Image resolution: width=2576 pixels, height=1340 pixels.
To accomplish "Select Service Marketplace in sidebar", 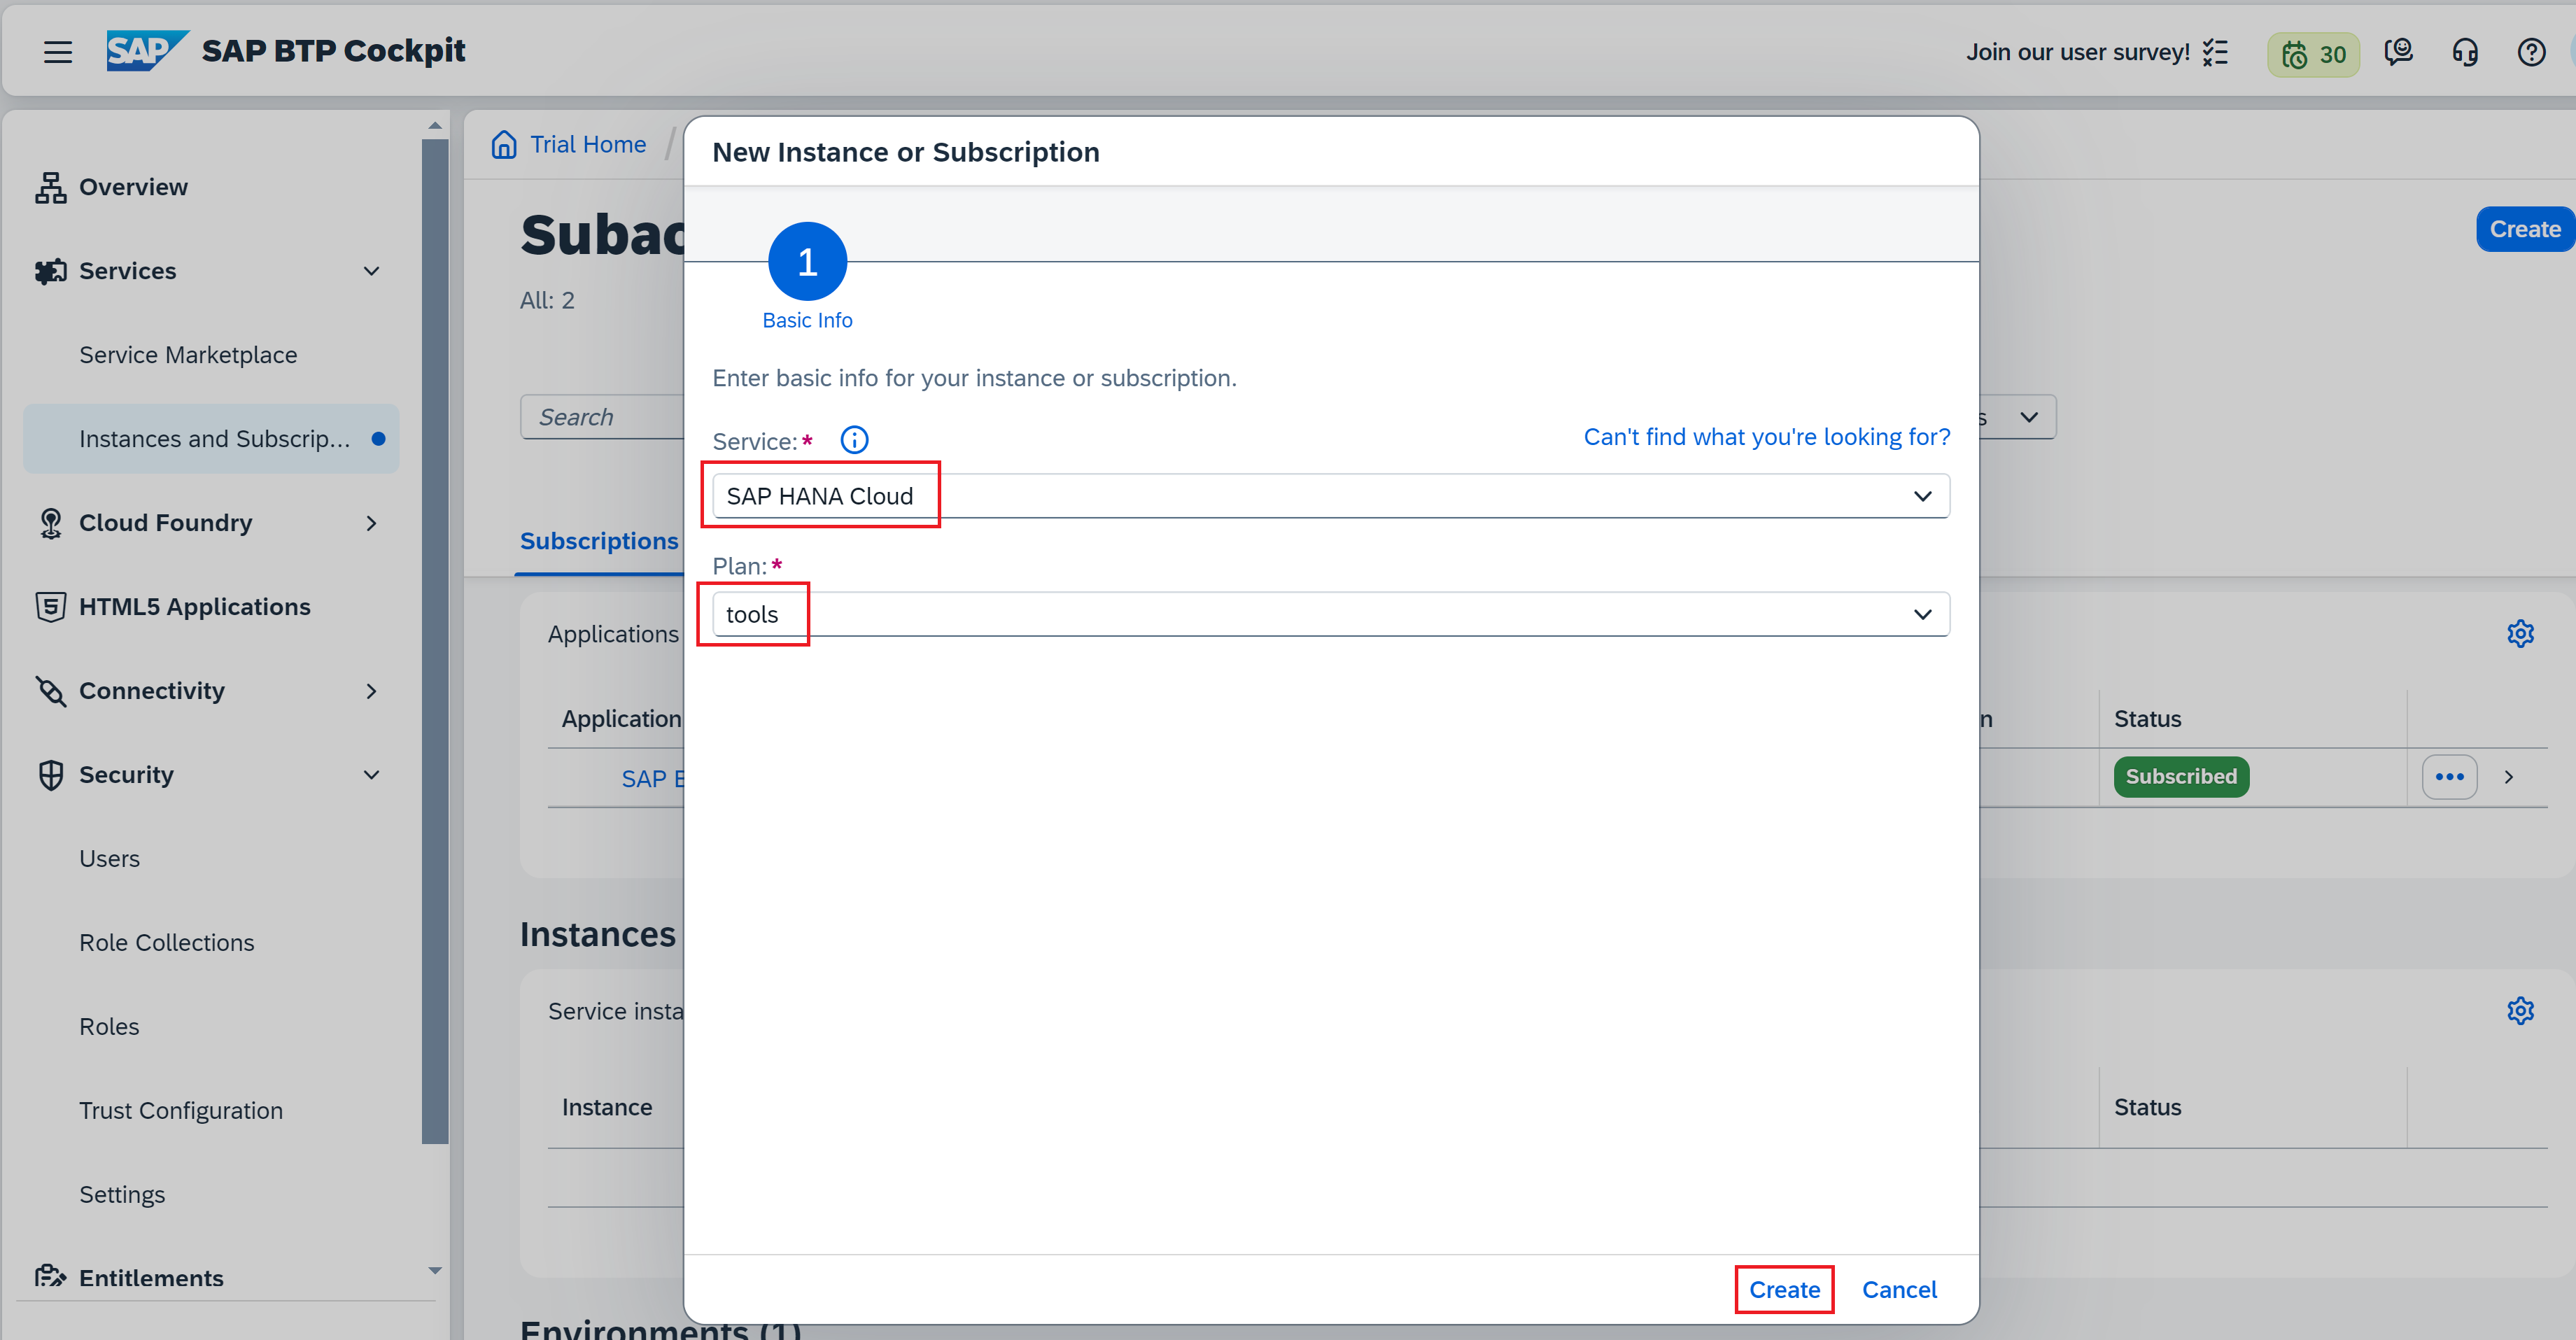I will 188,355.
